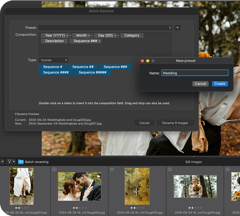Expand the Month token format chevron
Viewport: 240px width, 216px height.
(x=89, y=35)
